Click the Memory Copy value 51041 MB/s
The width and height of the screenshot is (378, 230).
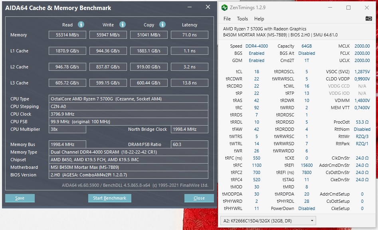(149, 35)
